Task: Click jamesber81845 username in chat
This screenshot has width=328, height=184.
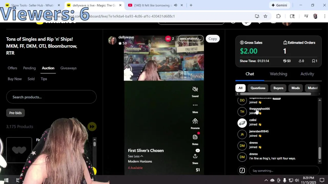Action: 259,131
